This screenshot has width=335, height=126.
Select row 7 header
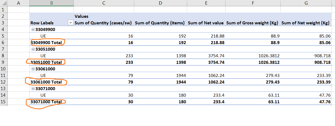tap(4, 49)
